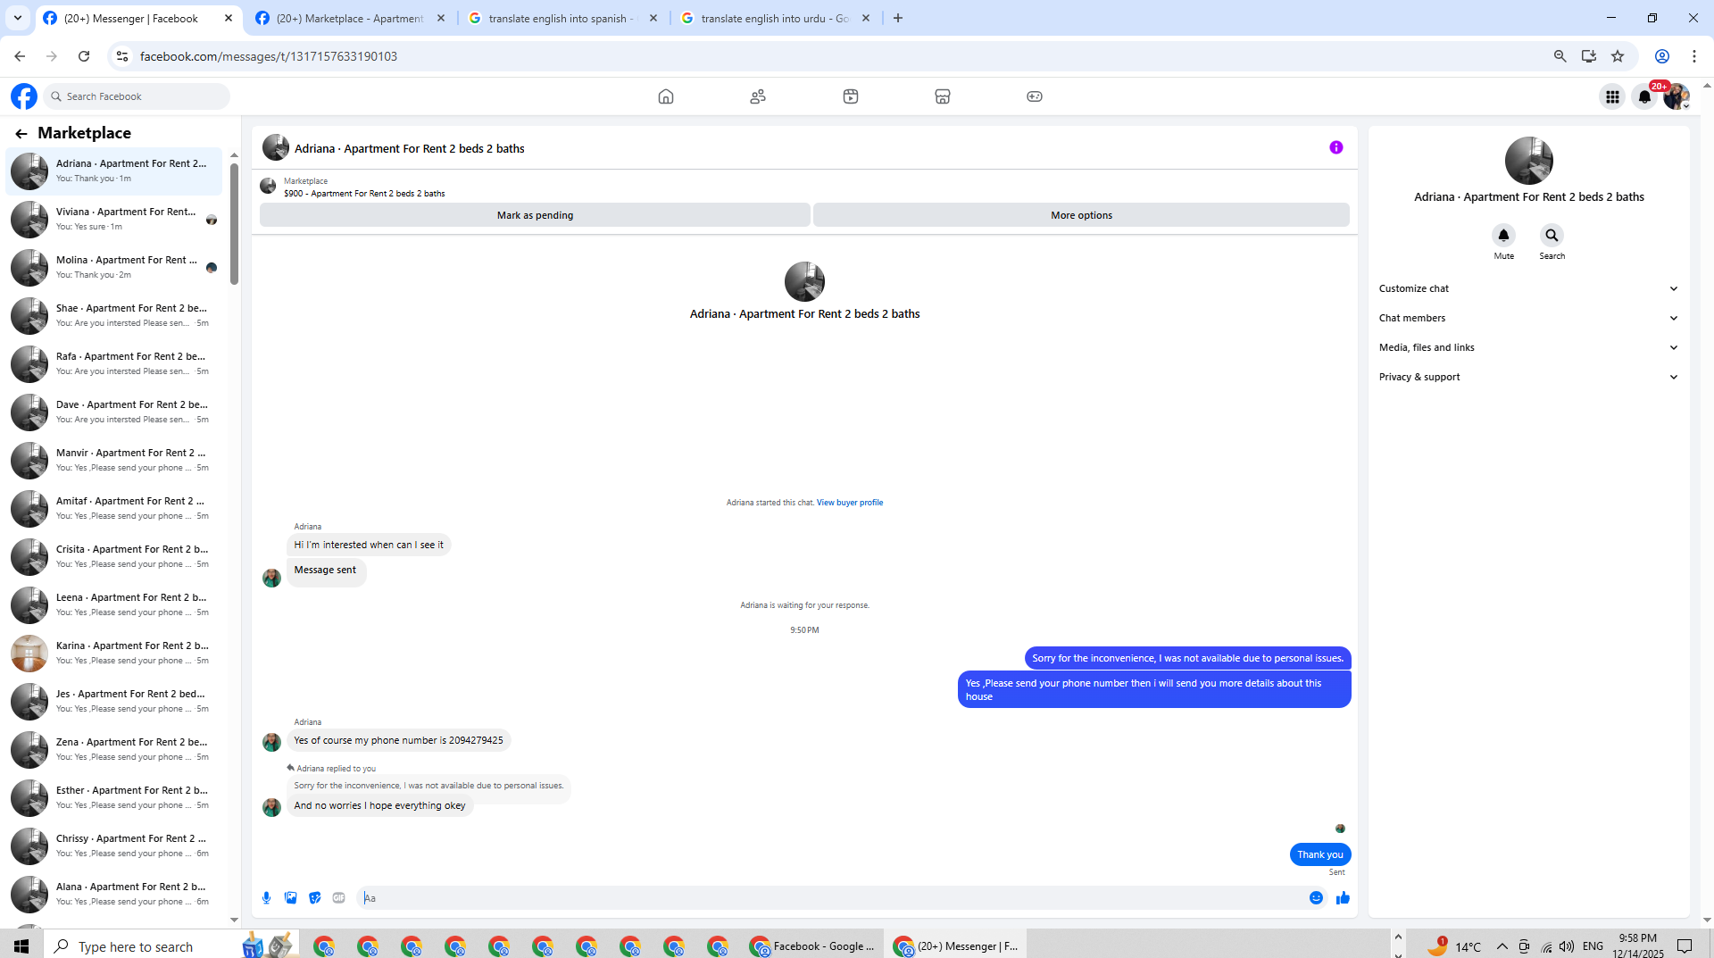Click More options button
This screenshot has width=1714, height=958.
point(1081,215)
